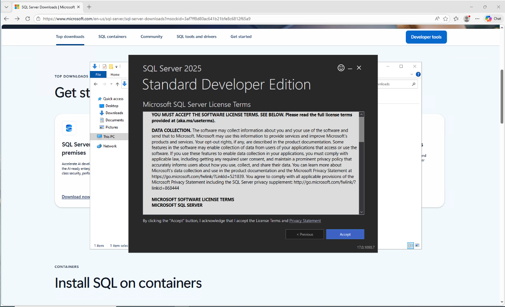Open Edge Settings and more menu
505x307 pixels.
tap(477, 19)
